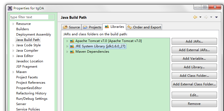Click Add External JARs... button
The image size is (224, 111).
(194, 50)
